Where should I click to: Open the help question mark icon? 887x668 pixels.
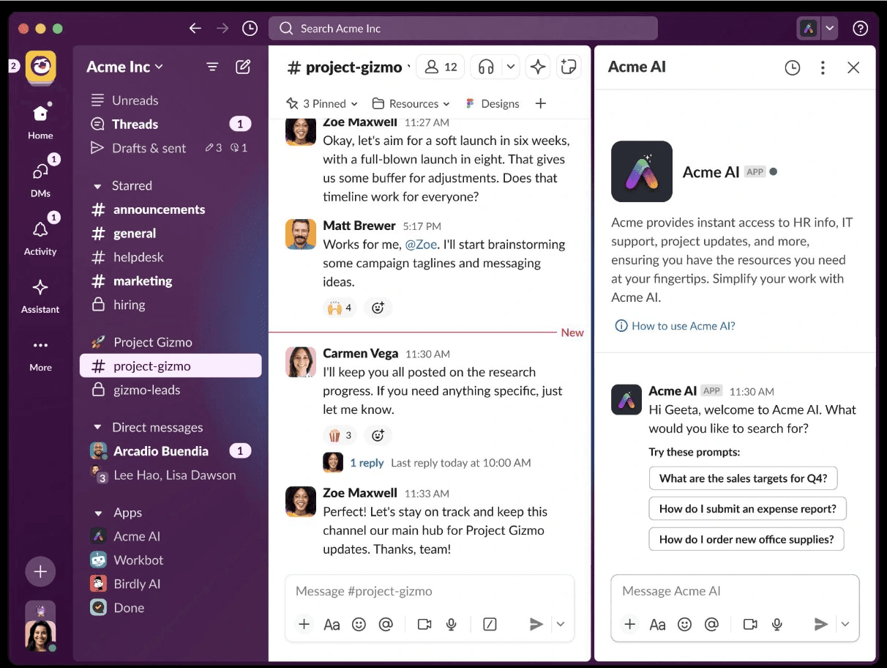pos(861,29)
